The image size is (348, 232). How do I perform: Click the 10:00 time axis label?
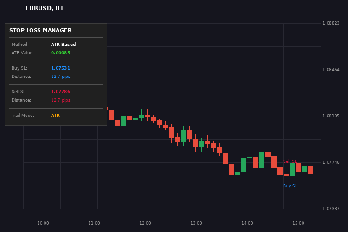click(x=43, y=223)
